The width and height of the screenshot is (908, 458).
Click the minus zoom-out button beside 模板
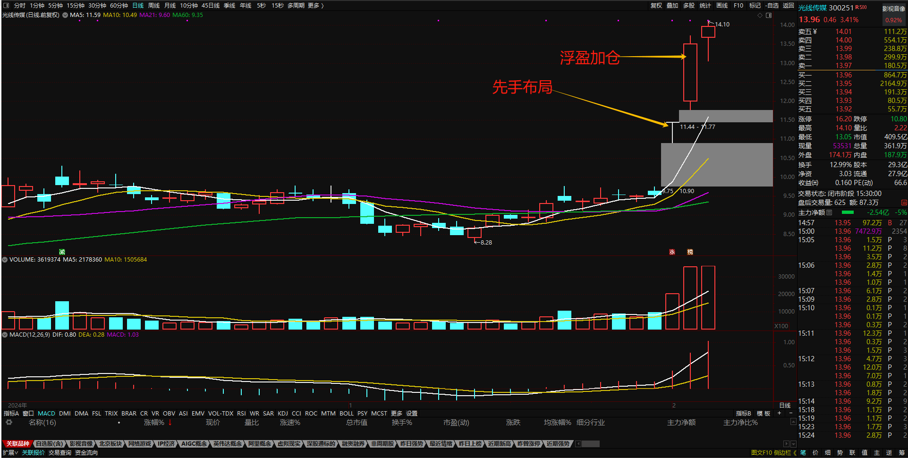coord(790,413)
